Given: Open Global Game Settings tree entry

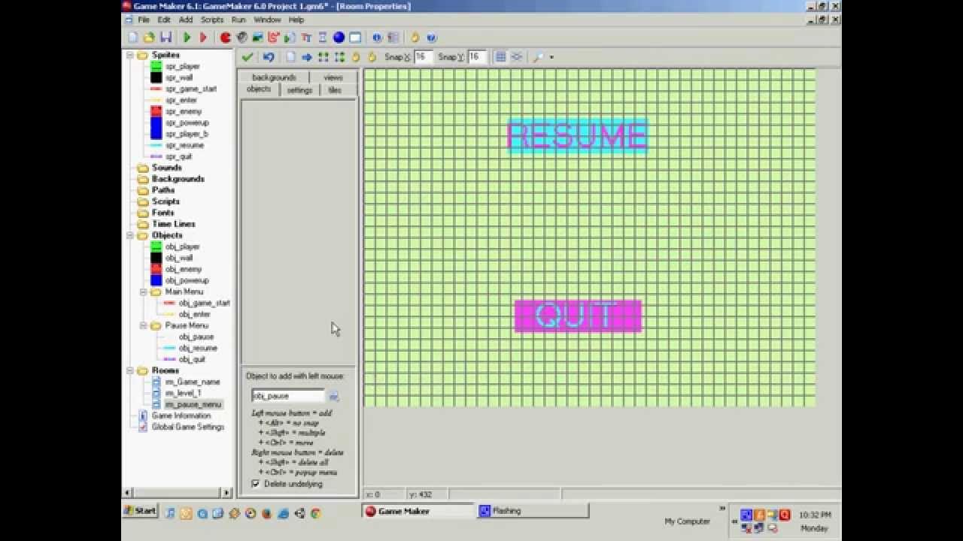Looking at the screenshot, I should [188, 427].
